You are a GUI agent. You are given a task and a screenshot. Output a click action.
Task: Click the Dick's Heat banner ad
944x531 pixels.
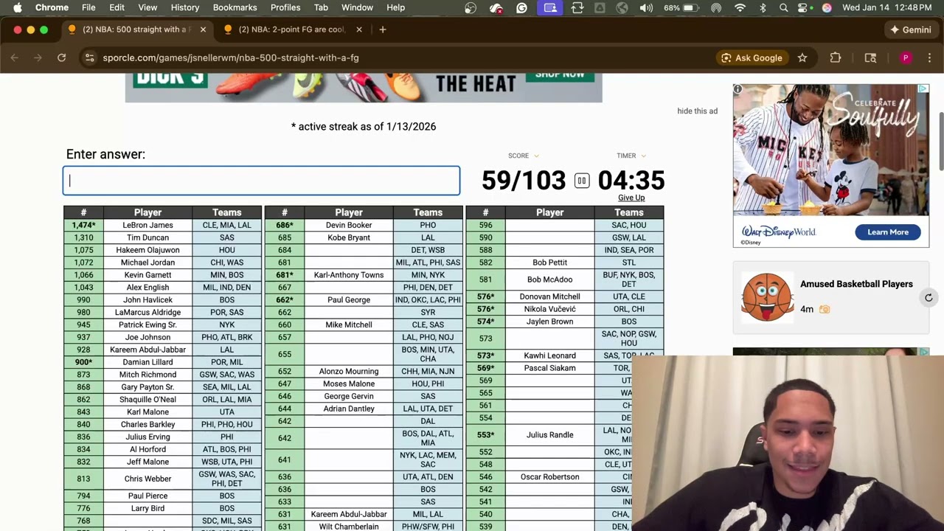pyautogui.click(x=364, y=88)
